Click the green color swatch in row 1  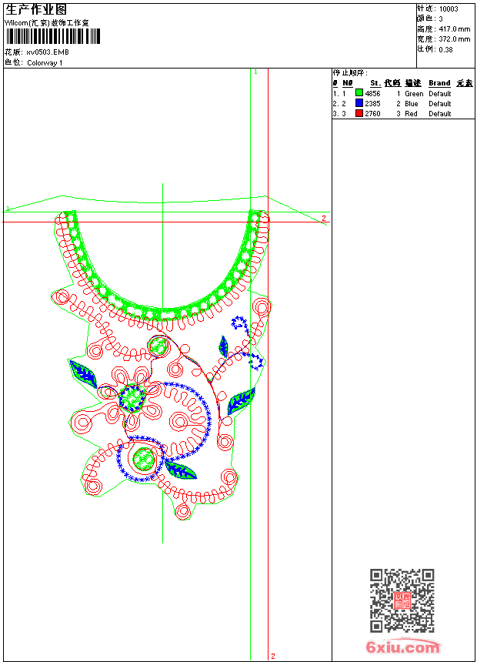pos(359,92)
